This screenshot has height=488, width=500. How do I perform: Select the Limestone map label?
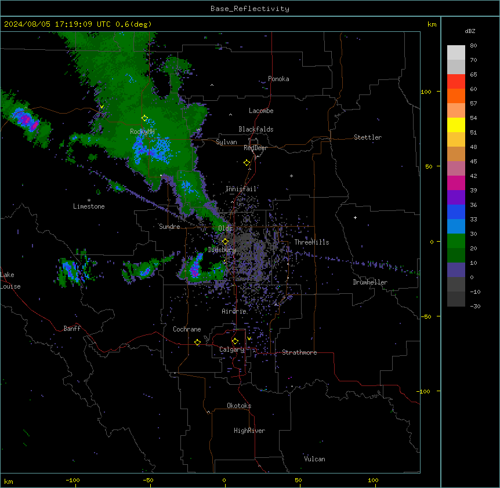click(x=89, y=206)
